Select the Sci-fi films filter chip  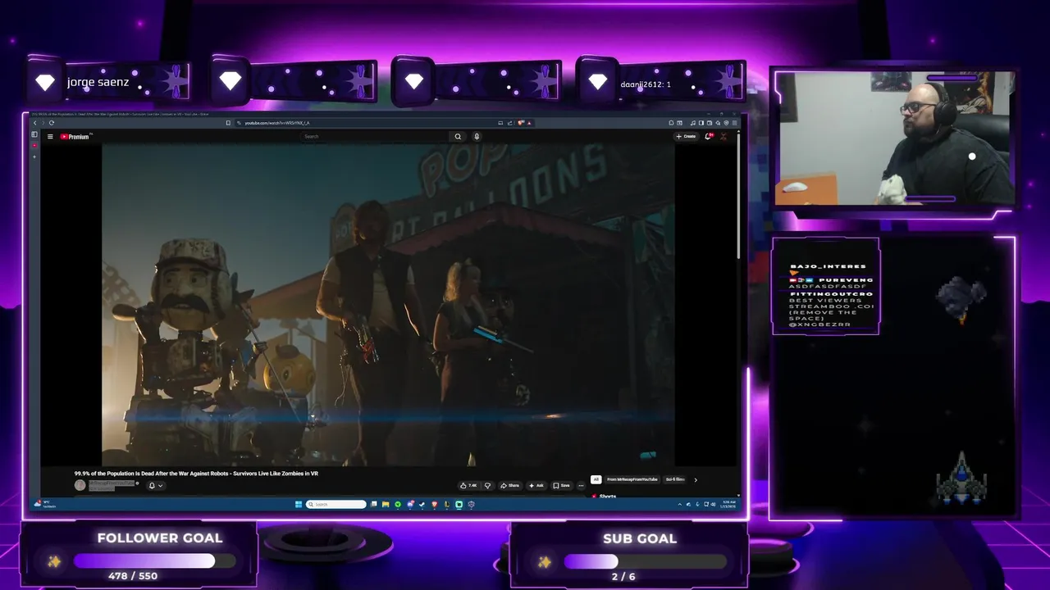(x=674, y=479)
